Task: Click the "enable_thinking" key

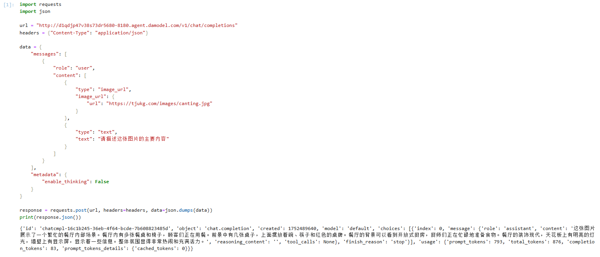Action: (x=66, y=182)
